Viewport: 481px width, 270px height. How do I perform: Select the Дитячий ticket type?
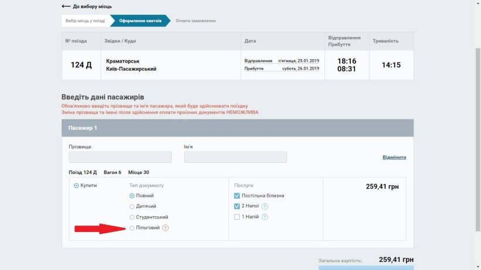click(132, 206)
